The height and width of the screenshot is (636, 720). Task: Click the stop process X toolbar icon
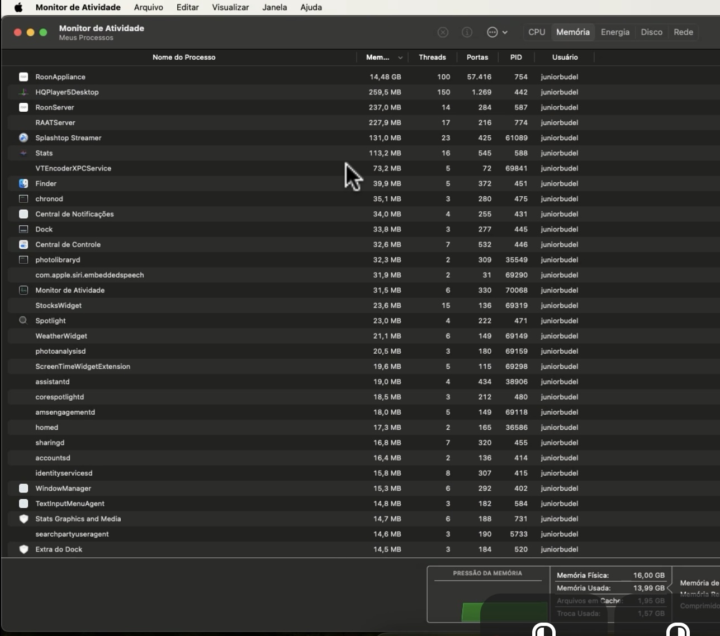443,32
